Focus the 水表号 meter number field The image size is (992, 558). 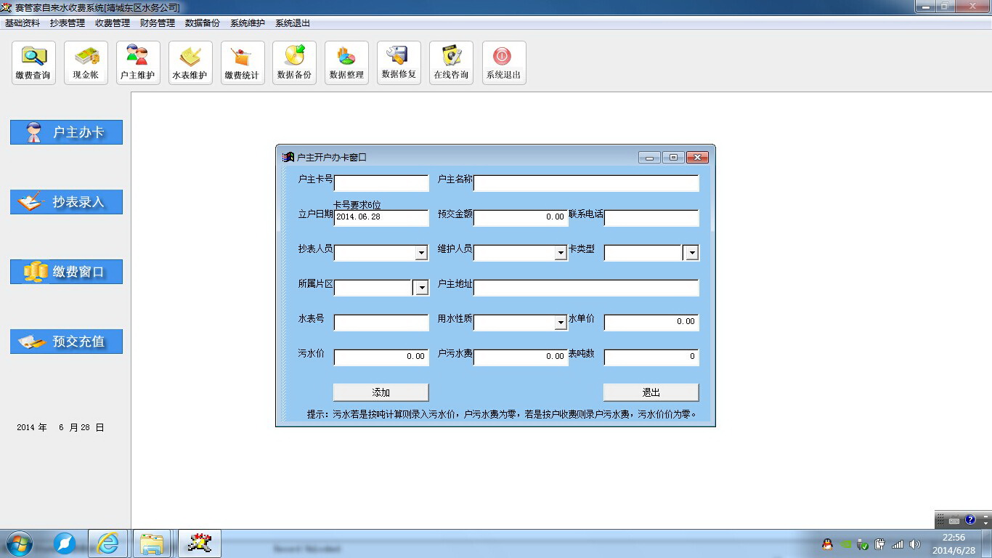click(x=381, y=323)
